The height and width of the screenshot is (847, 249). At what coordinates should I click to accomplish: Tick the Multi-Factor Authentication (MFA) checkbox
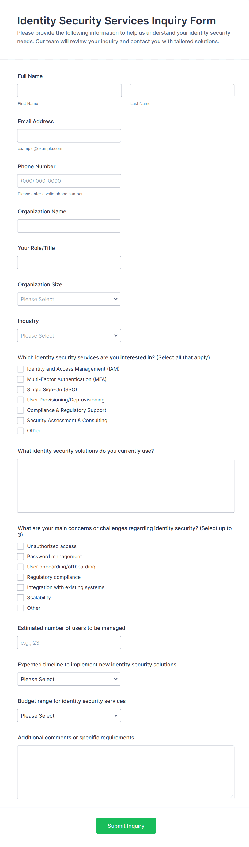[21, 379]
